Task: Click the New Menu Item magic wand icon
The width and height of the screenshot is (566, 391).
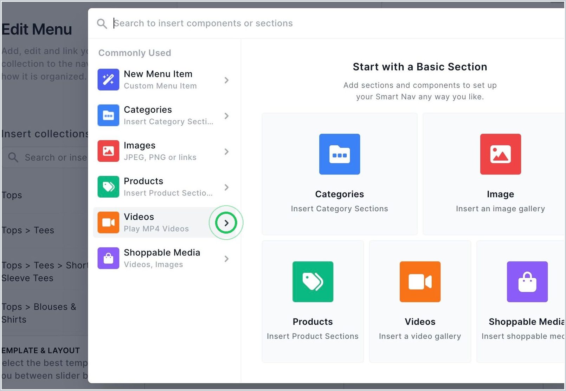Action: [108, 80]
